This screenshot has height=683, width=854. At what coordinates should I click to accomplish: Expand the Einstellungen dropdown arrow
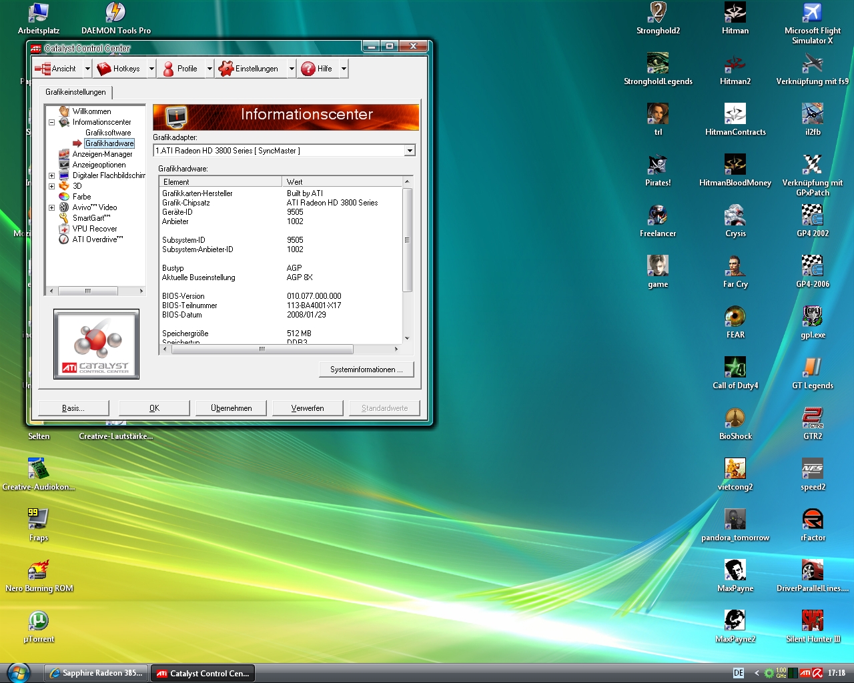click(292, 69)
